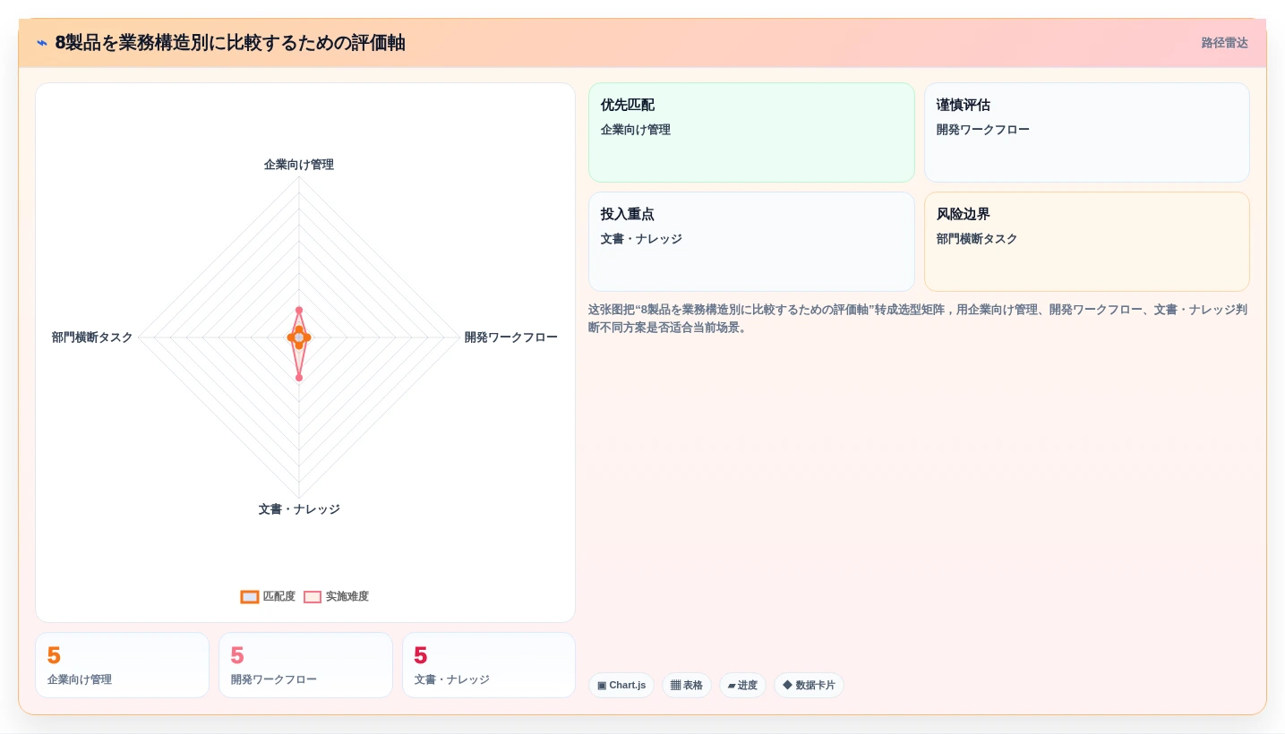Image resolution: width=1285 pixels, height=734 pixels.
Task: Click the topmost pink data point on the radar
Action: (299, 310)
